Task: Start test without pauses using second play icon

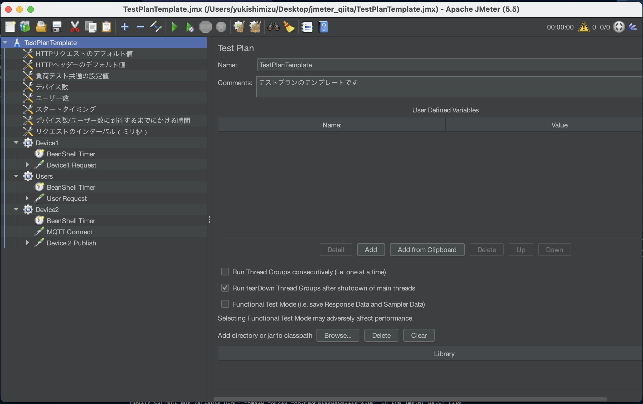Action: 189,27
